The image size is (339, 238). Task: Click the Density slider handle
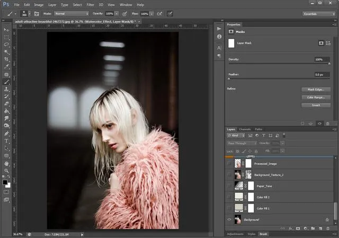(329, 64)
